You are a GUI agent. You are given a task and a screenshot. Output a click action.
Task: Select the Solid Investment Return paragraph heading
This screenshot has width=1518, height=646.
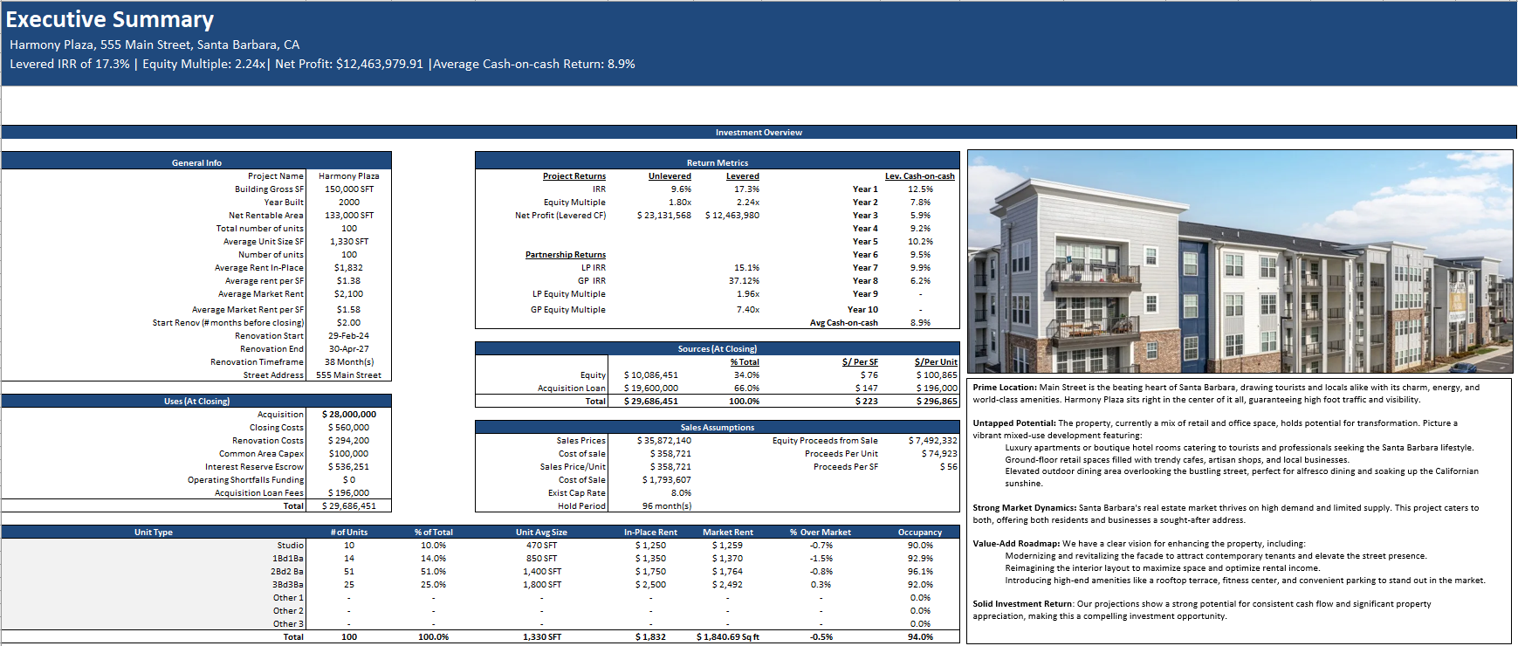(1022, 604)
